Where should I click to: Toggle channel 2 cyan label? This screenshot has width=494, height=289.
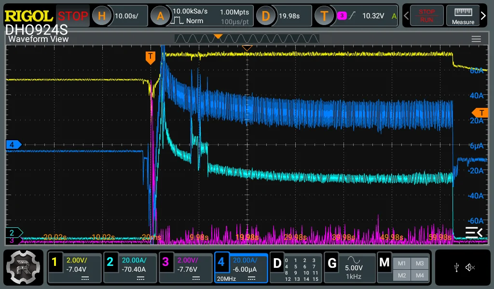pos(110,262)
